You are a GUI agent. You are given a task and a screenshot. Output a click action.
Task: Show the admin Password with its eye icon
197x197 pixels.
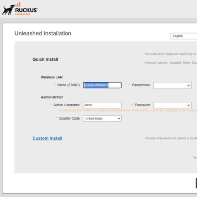(x=189, y=105)
